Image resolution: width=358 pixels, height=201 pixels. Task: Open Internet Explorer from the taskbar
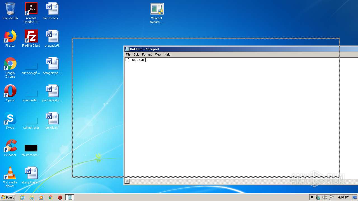pyautogui.click(x=22, y=197)
